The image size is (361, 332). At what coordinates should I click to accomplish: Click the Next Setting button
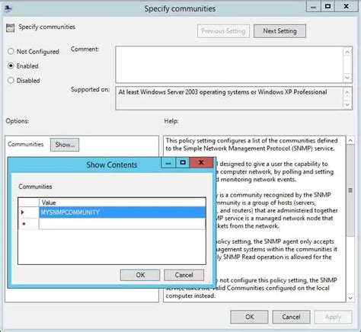point(280,31)
